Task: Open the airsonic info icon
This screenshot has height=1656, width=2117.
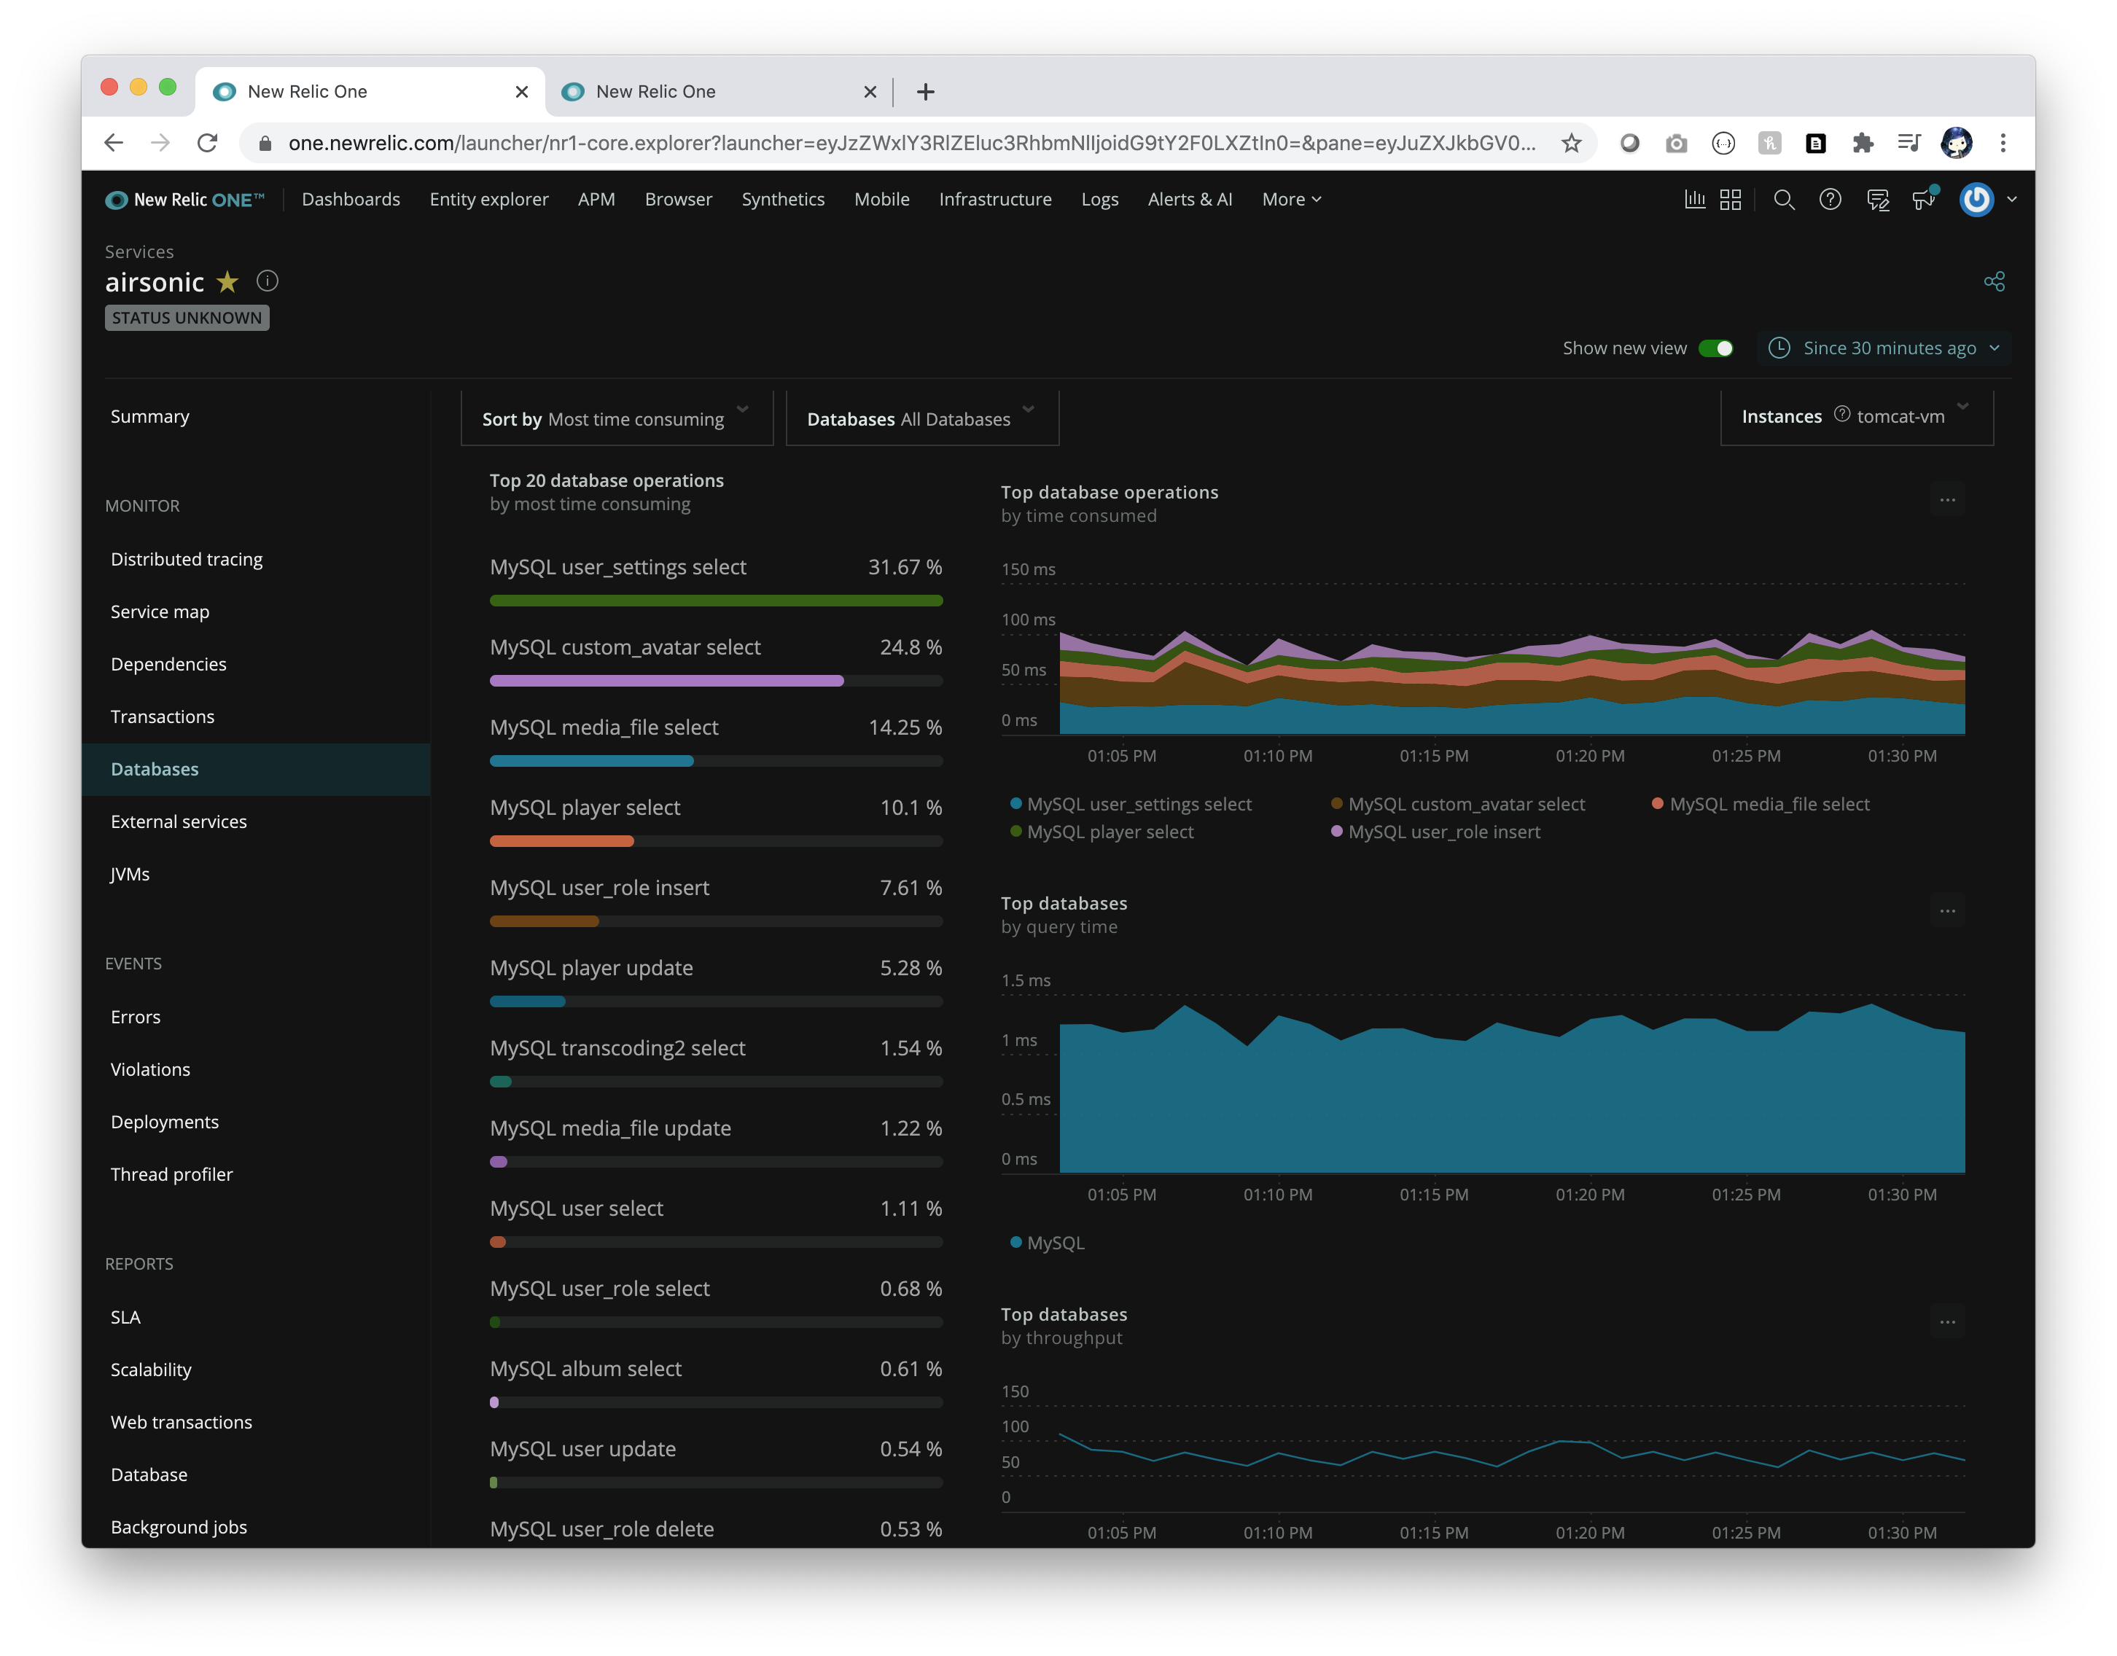Action: [x=268, y=281]
